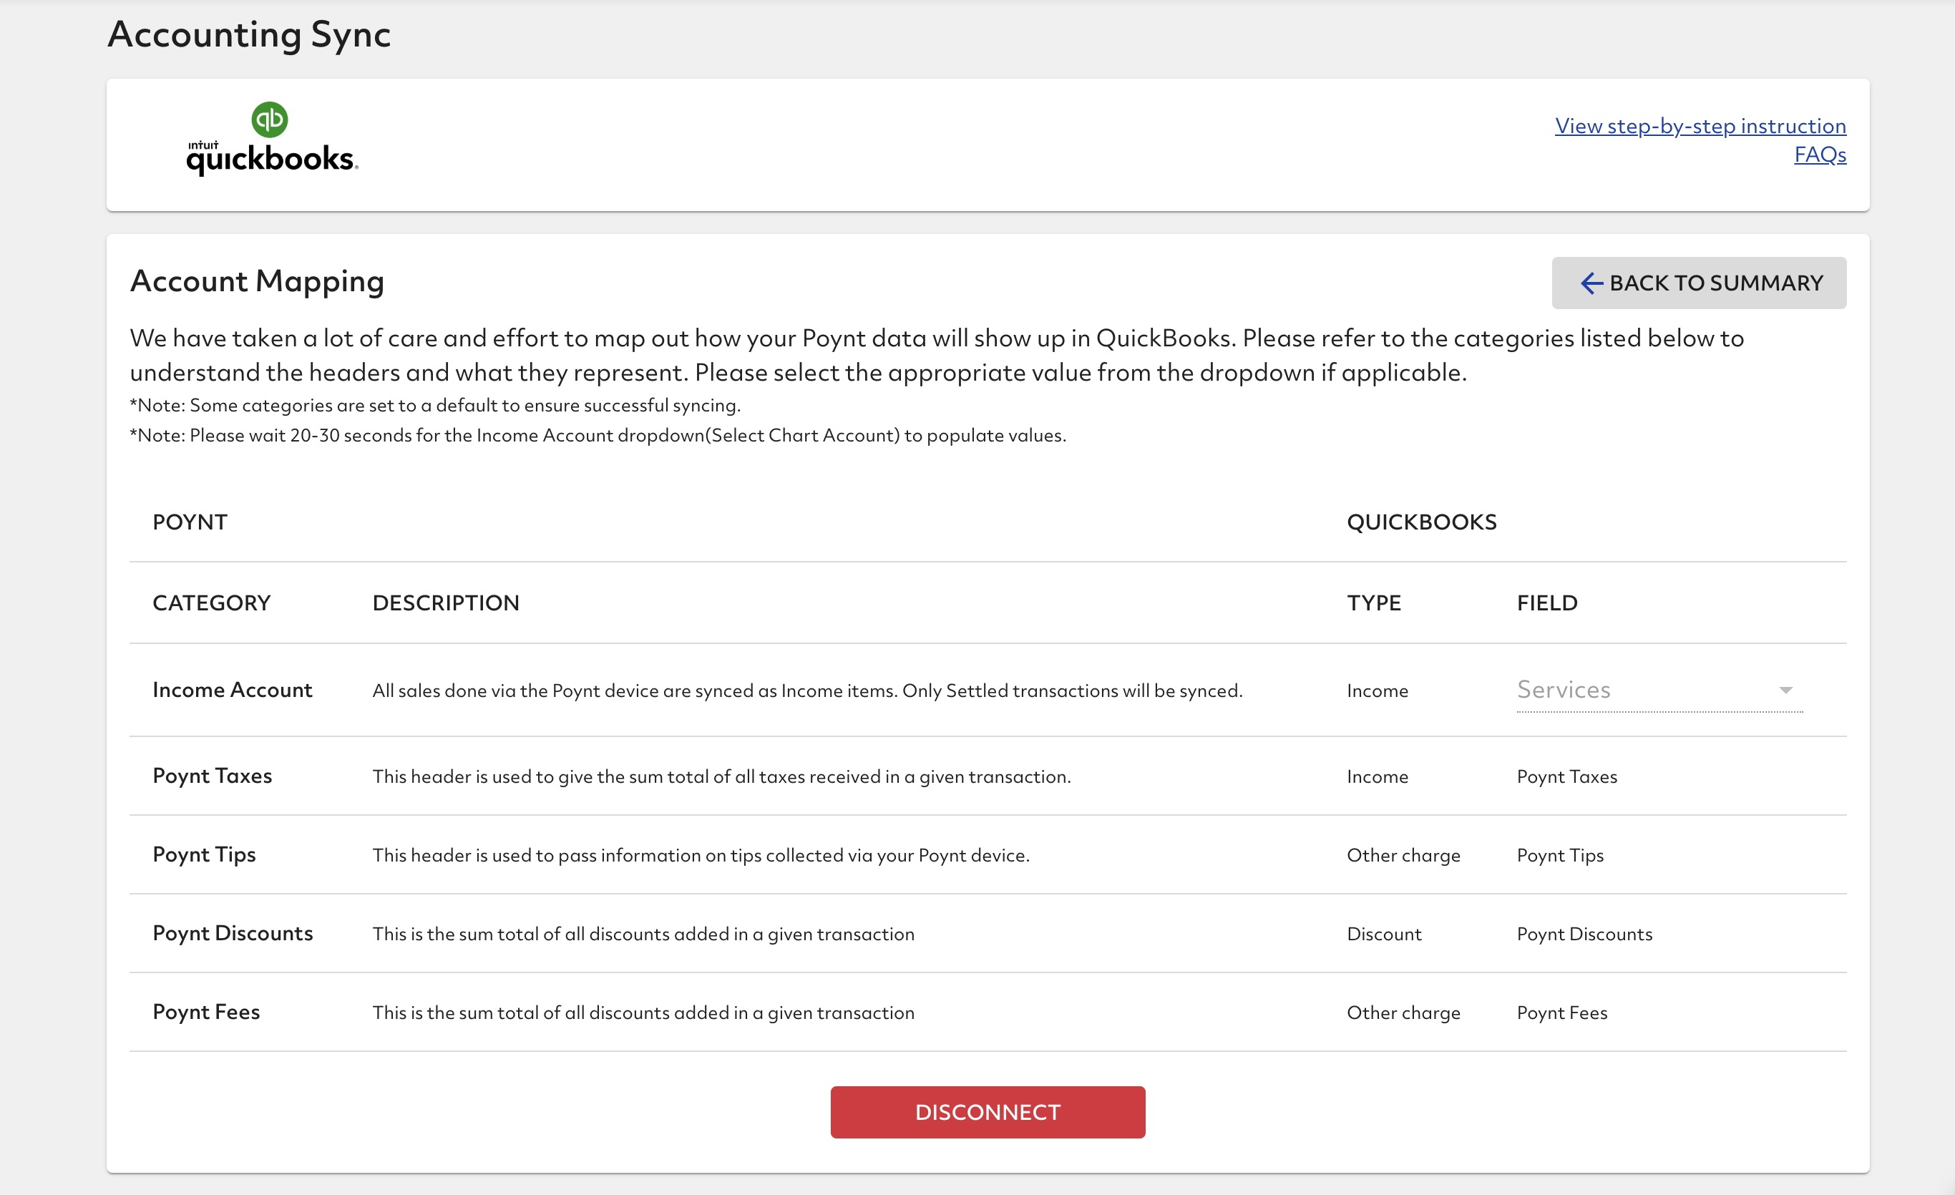The image size is (1955, 1195).
Task: Click the DESCRIPTION column header
Action: (446, 603)
